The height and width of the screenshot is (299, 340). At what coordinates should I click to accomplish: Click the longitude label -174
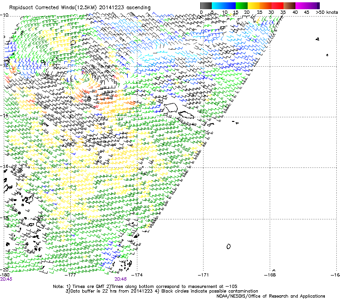(x=137, y=275)
